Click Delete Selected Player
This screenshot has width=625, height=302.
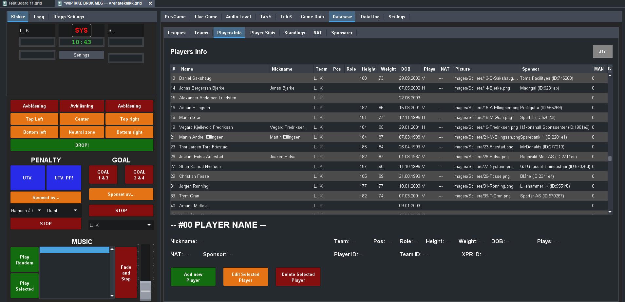298,277
